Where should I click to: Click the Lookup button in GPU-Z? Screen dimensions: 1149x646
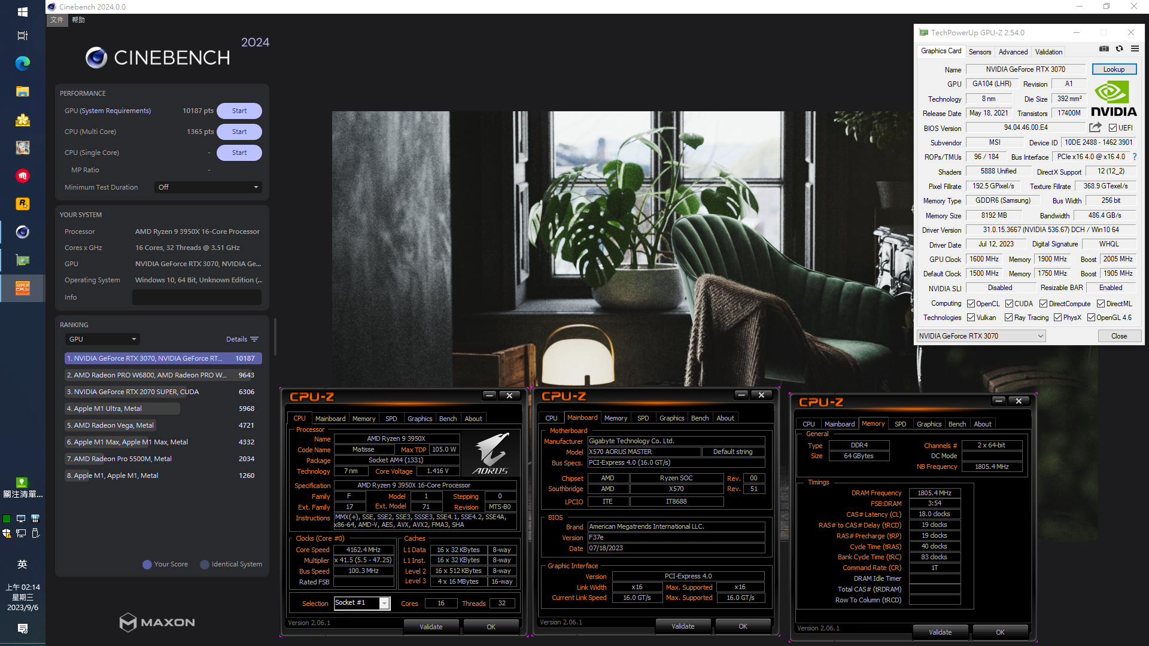[x=1114, y=69]
